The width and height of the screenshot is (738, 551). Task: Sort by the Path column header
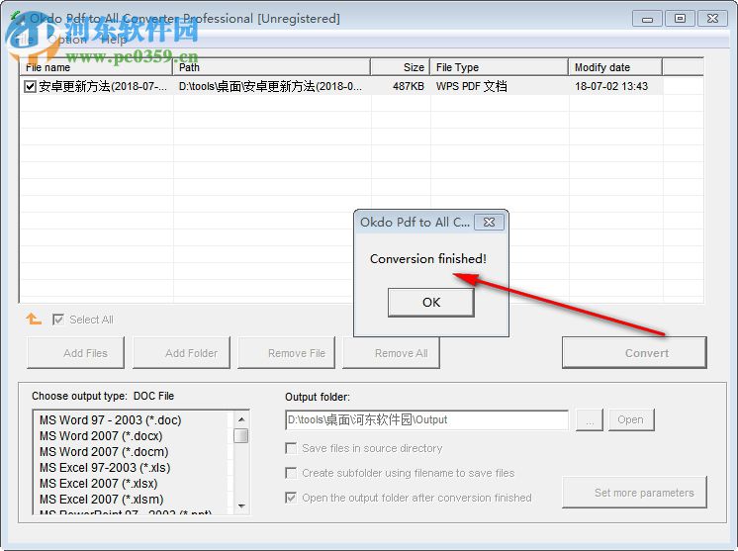click(272, 67)
